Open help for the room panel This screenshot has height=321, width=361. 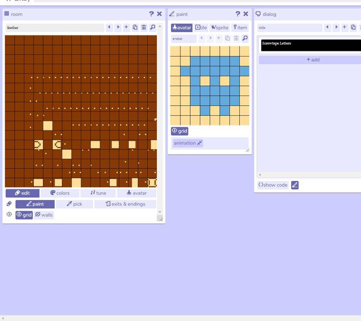[151, 14]
